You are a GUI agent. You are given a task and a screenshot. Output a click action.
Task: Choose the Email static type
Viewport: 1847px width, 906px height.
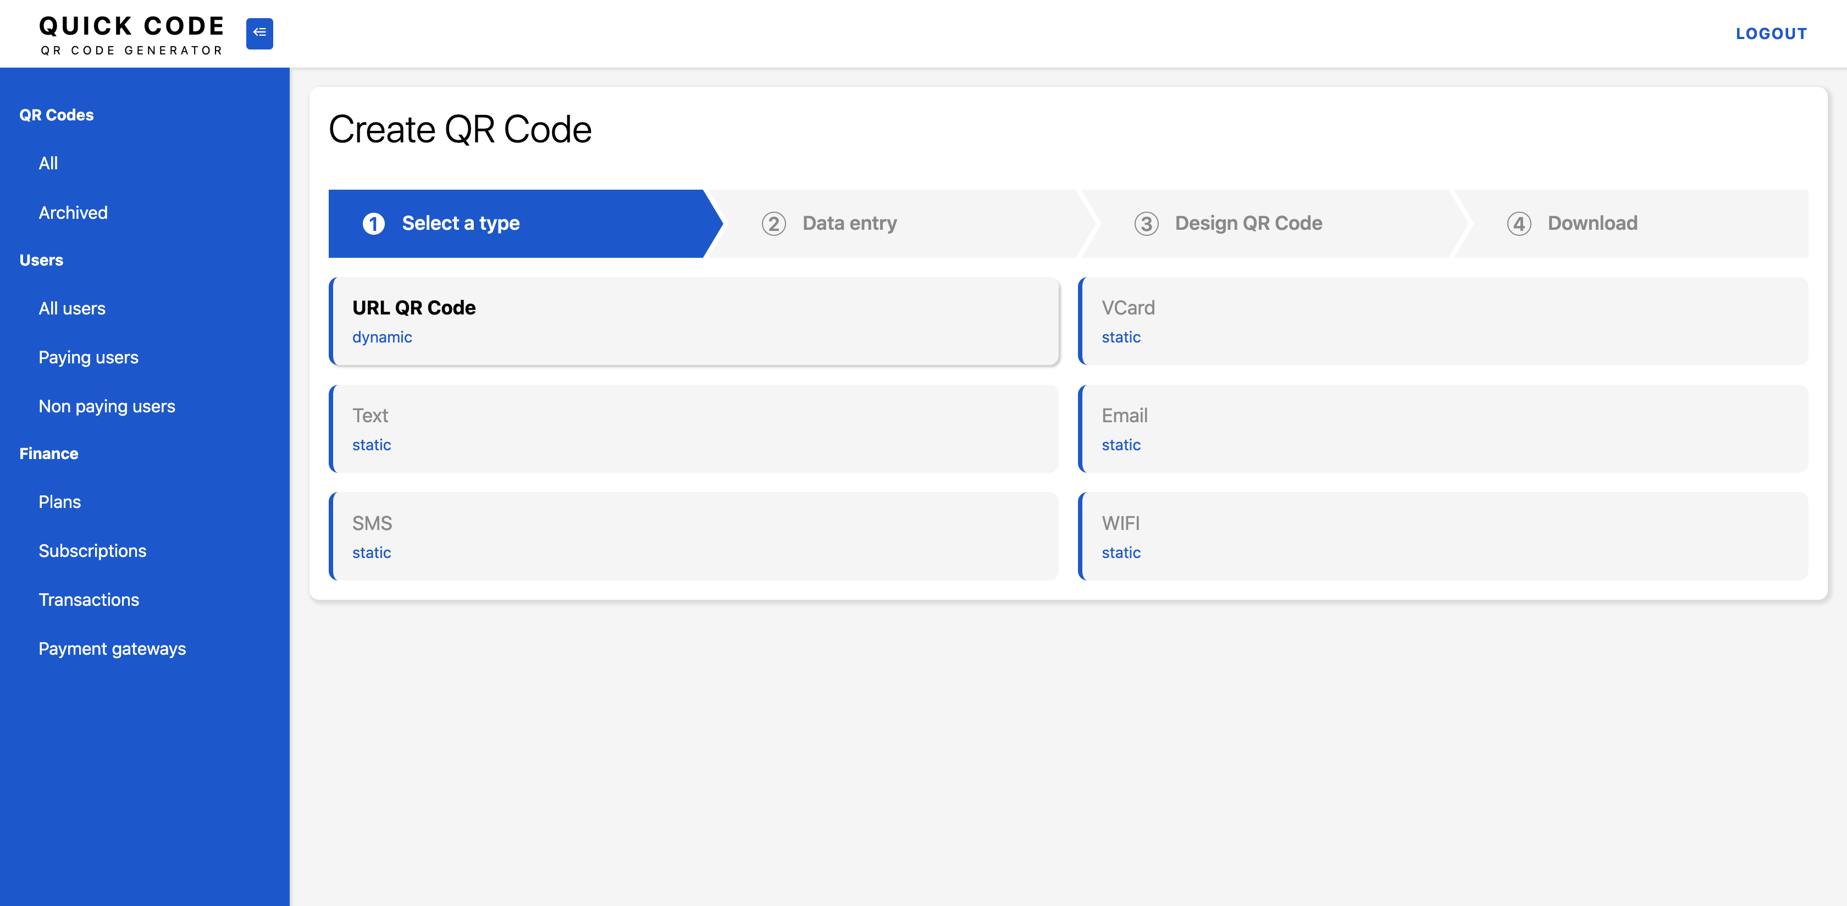(1444, 429)
